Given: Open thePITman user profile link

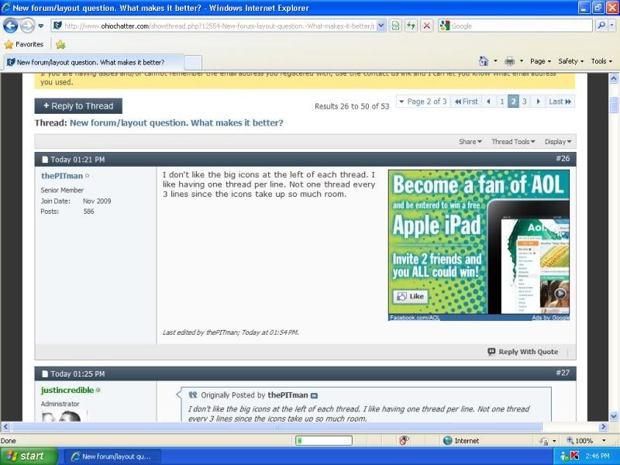Looking at the screenshot, I should pyautogui.click(x=62, y=176).
